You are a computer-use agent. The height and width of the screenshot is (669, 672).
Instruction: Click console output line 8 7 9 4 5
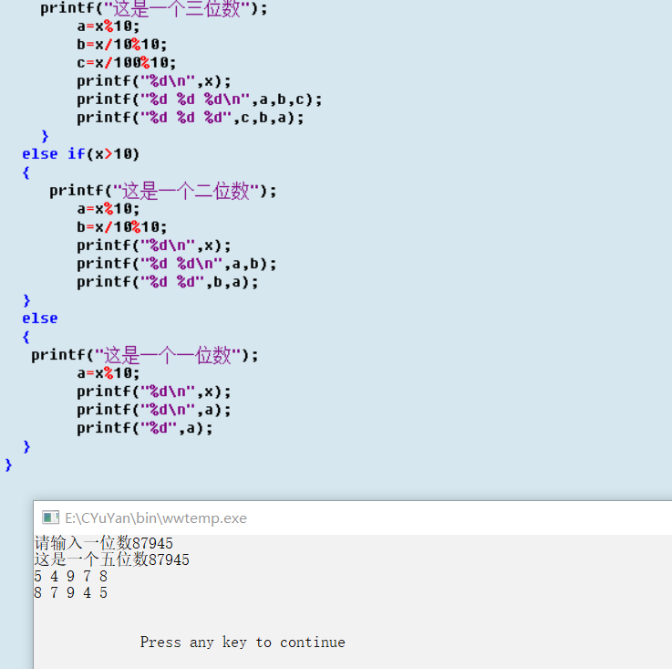click(71, 592)
